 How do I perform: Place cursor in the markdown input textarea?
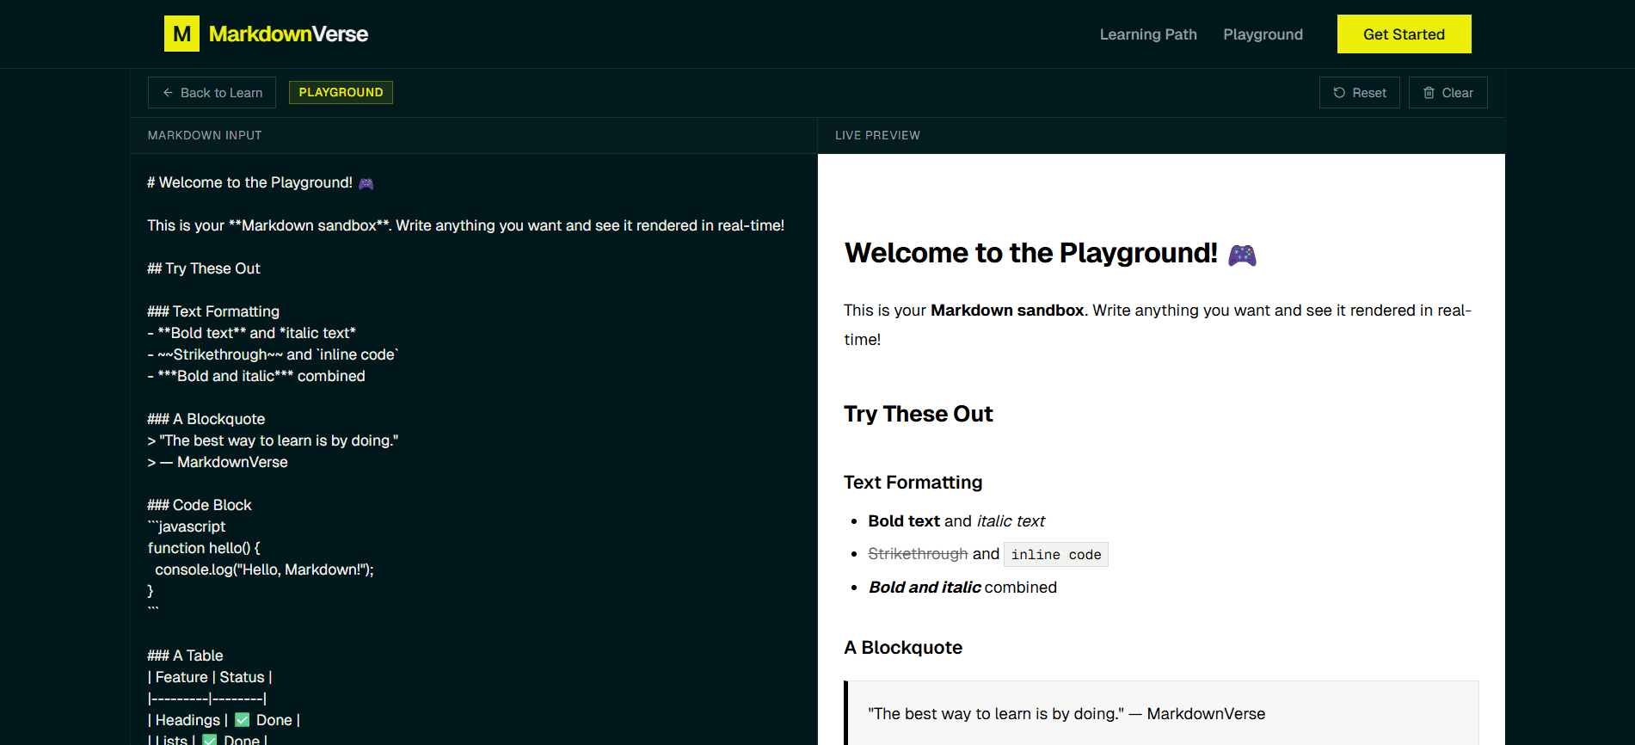tap(473, 449)
